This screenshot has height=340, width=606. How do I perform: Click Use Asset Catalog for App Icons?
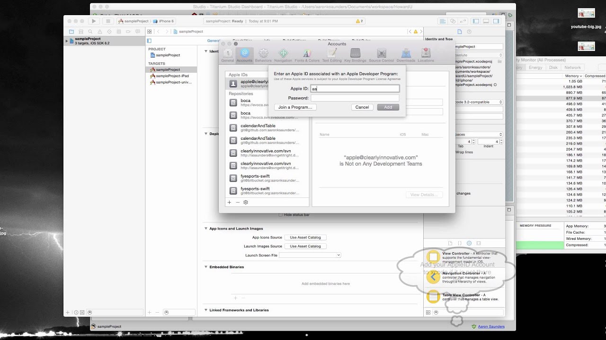click(x=305, y=238)
